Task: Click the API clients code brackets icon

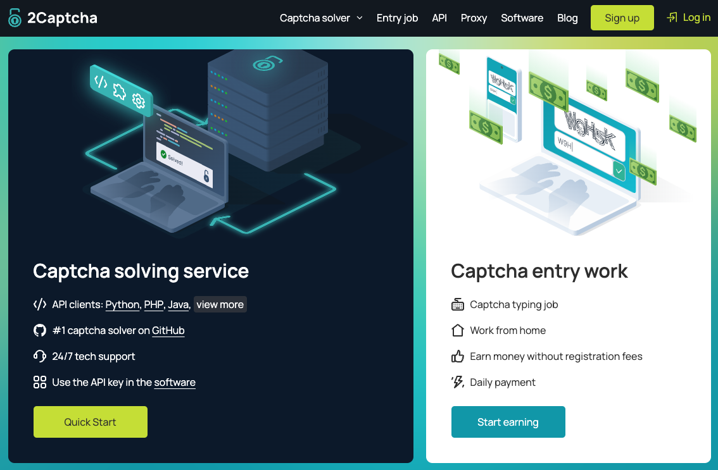Action: pos(40,305)
